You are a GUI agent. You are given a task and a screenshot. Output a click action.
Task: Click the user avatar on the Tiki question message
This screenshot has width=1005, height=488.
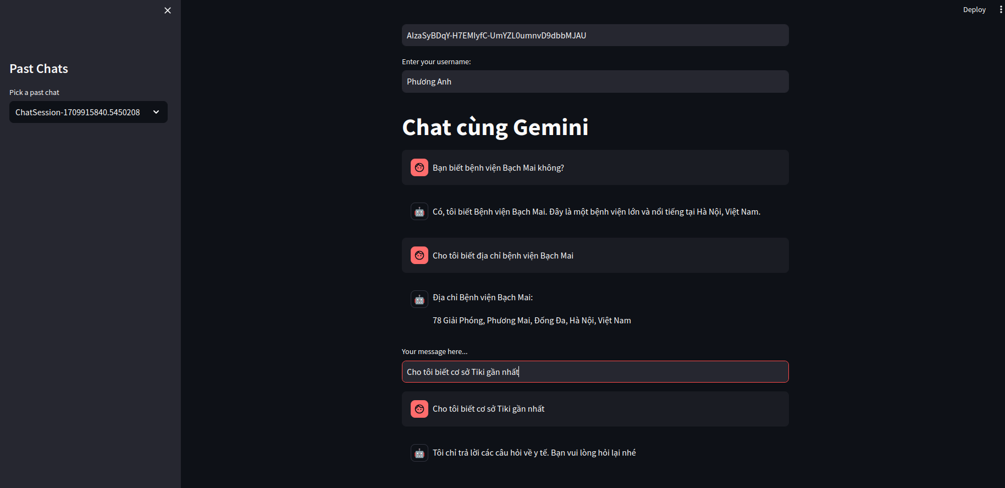pyautogui.click(x=419, y=409)
